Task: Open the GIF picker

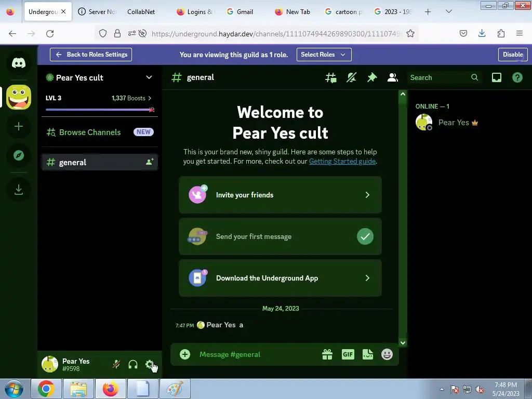Action: (348, 354)
